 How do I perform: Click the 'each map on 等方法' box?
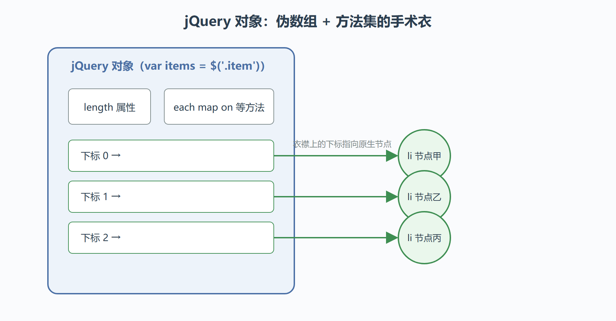tap(219, 107)
